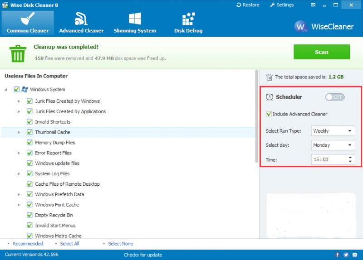Click the green Scan button
The height and width of the screenshot is (260, 363).
point(322,52)
